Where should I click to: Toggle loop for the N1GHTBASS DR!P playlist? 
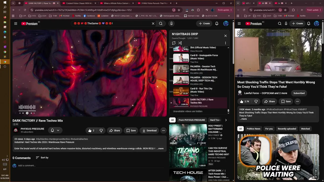point(174,43)
